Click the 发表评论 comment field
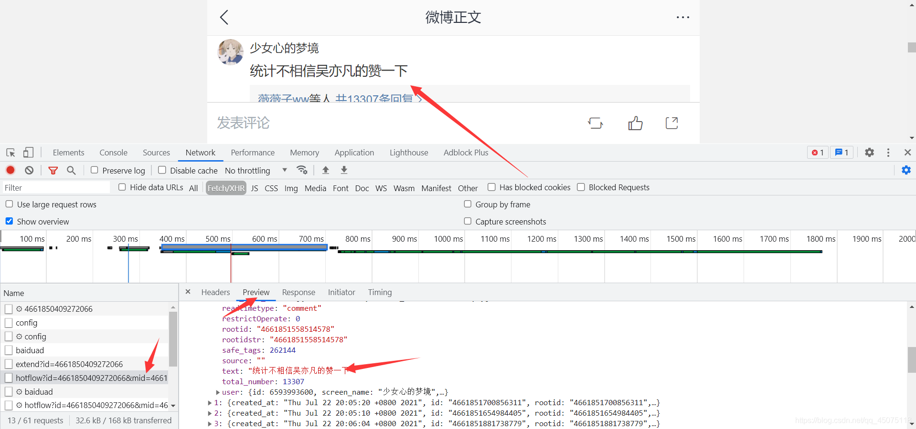The height and width of the screenshot is (429, 916). [x=244, y=123]
